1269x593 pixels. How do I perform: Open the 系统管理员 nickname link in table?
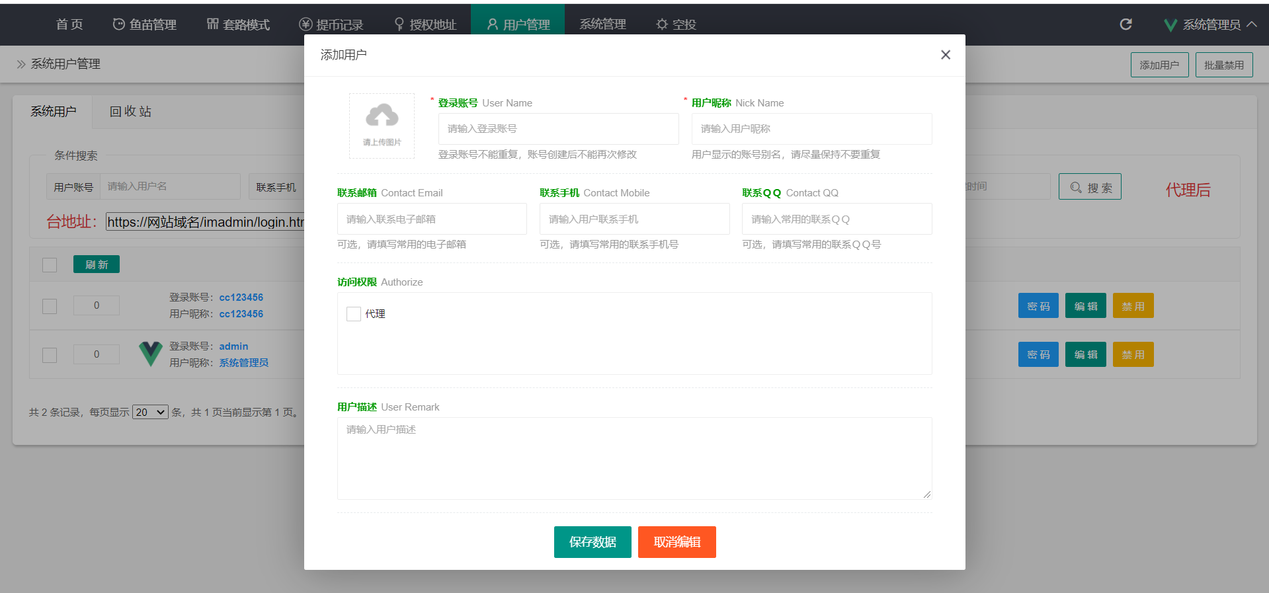(244, 363)
